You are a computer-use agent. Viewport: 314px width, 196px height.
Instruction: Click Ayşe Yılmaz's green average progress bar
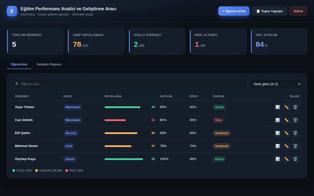[x=122, y=107]
